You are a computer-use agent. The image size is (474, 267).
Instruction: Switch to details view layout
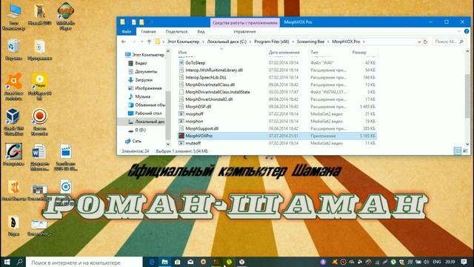458,151
